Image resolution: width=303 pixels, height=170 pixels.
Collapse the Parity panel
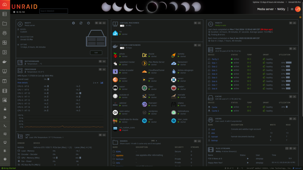(x=294, y=23)
